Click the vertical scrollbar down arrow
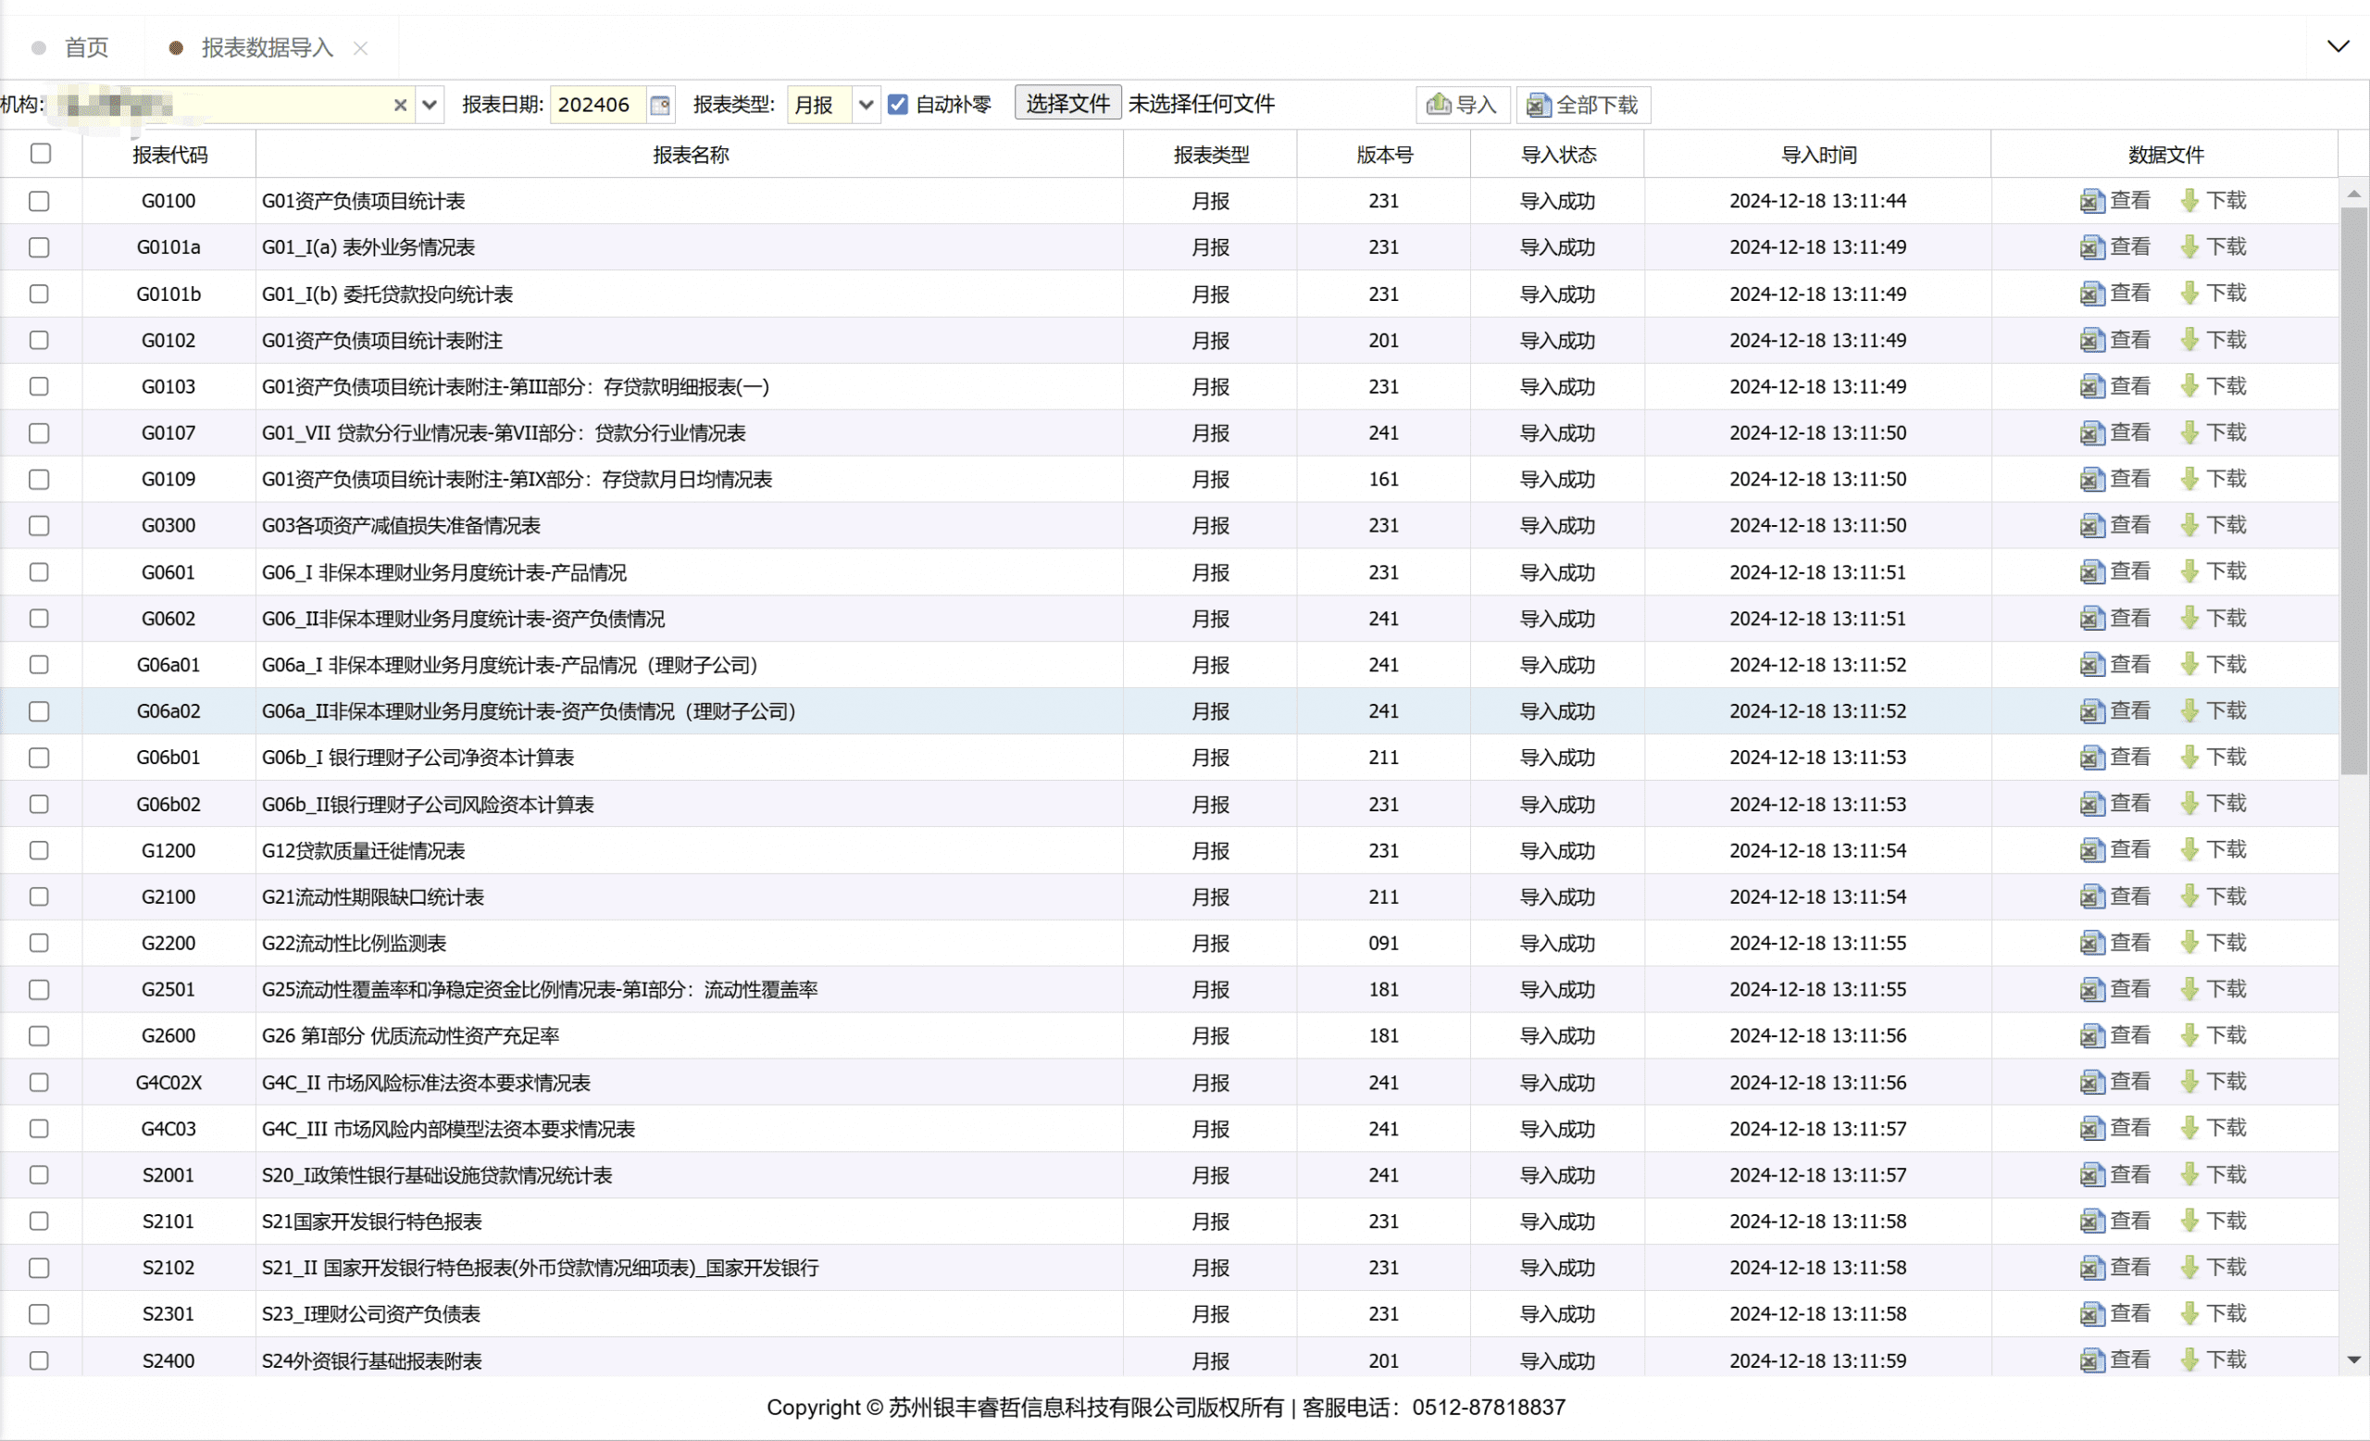 (2353, 1360)
